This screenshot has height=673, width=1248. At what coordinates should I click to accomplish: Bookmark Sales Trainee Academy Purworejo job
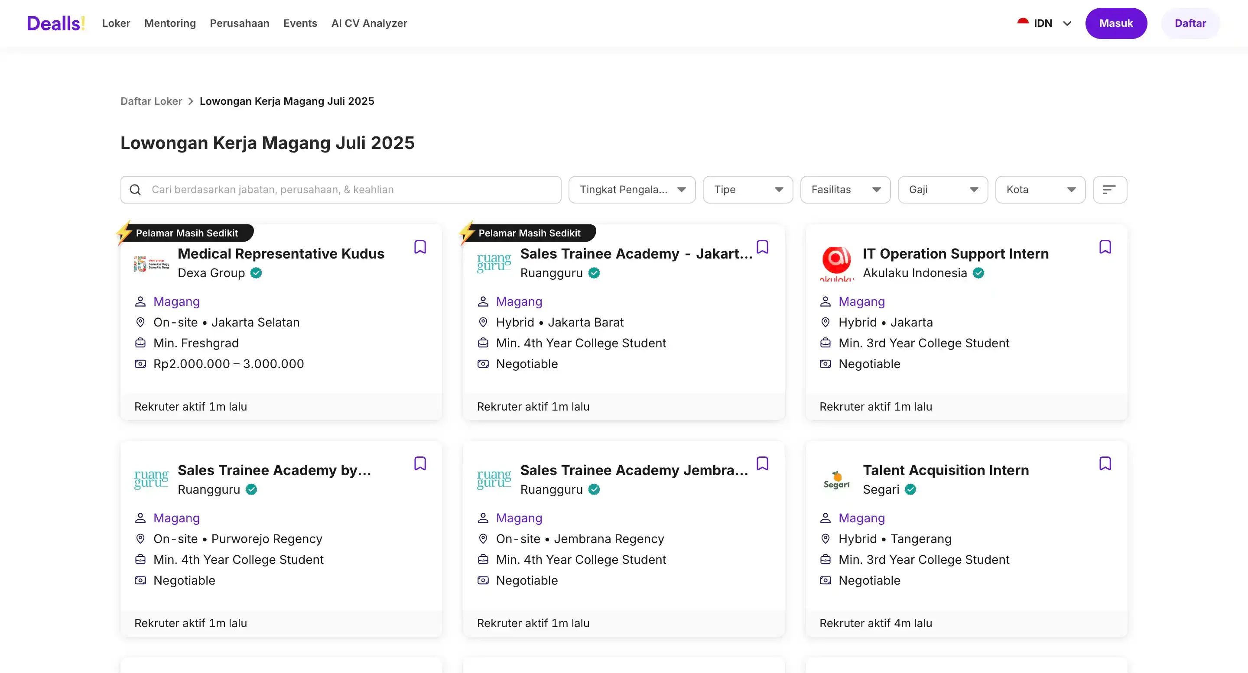click(420, 463)
